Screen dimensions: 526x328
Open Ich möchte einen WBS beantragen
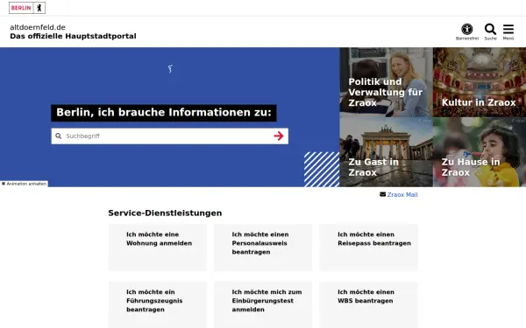[x=369, y=304]
